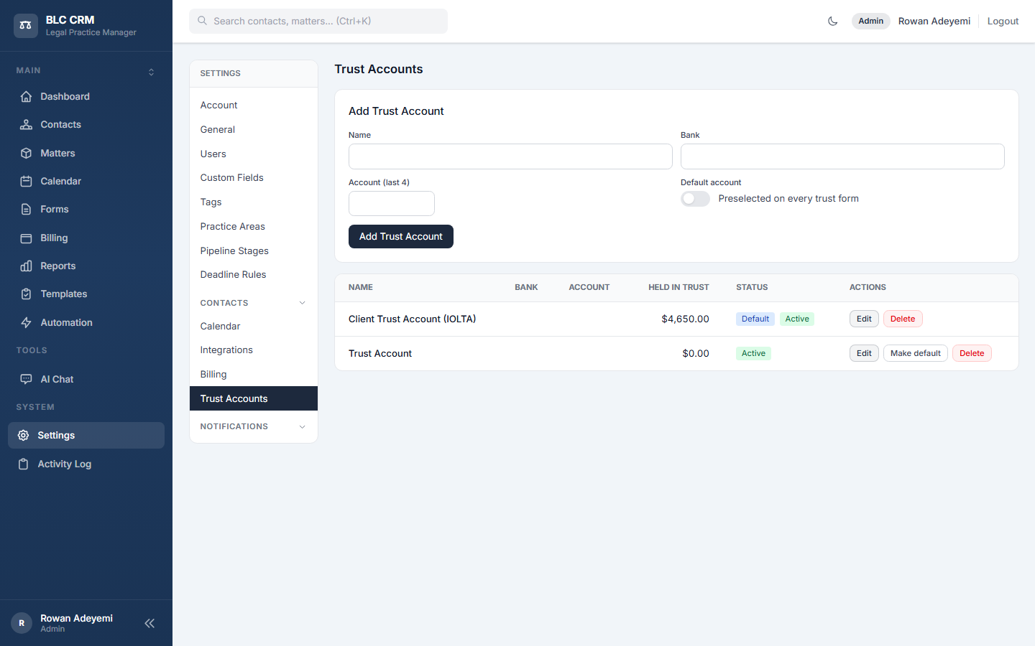Collapse the sidebar with double-chevron icon

click(x=149, y=623)
